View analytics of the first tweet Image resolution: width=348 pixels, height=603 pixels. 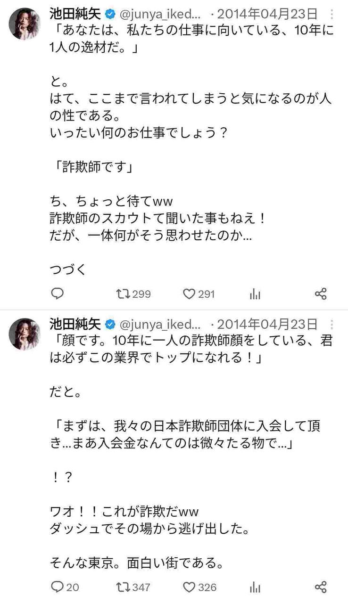pos(255,294)
